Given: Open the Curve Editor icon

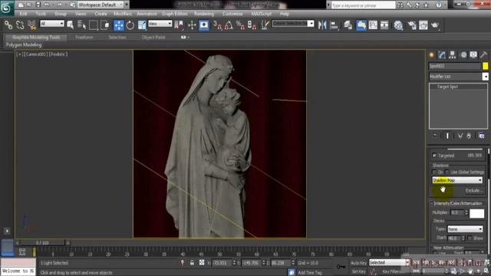Looking at the screenshot, I should pos(373,25).
